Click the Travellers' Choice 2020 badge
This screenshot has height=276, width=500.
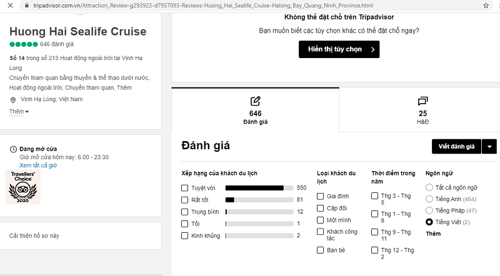tap(23, 187)
